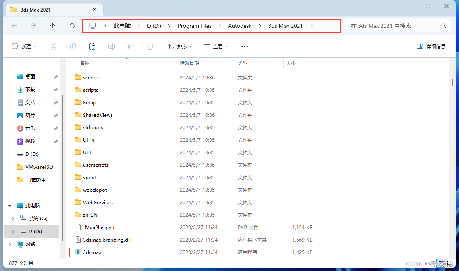Viewport: 459px width, 271px height.
Task: Expand the 网络 tree node
Action: 10,244
